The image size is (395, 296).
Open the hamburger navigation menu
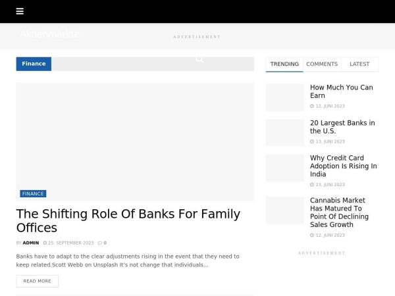coord(20,11)
